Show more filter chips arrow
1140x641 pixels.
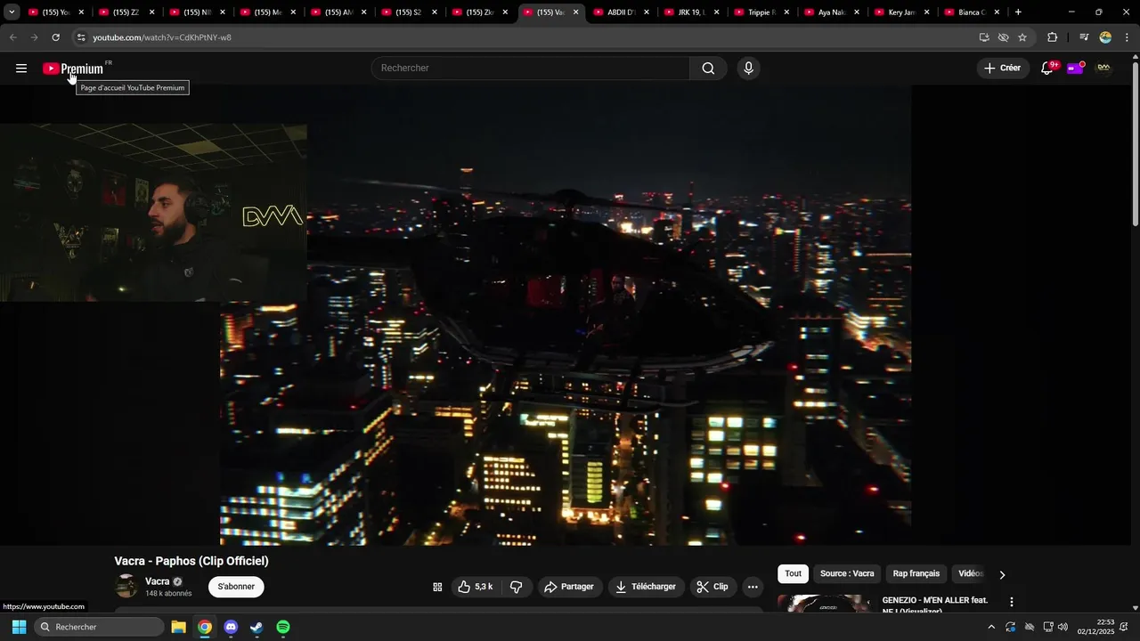(1002, 574)
